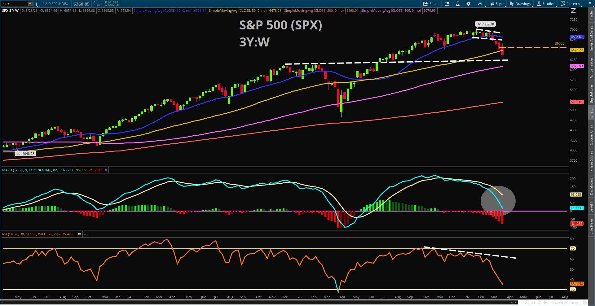Open the news alert icon in the toolbar
Screen dimensions: 595x306
point(447,4)
